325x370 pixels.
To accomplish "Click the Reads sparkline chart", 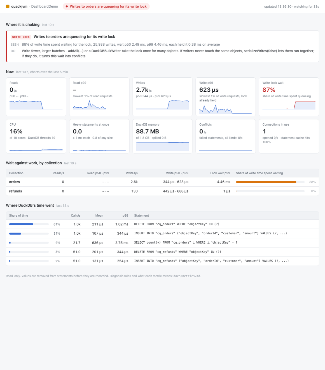I will [x=36, y=105].
